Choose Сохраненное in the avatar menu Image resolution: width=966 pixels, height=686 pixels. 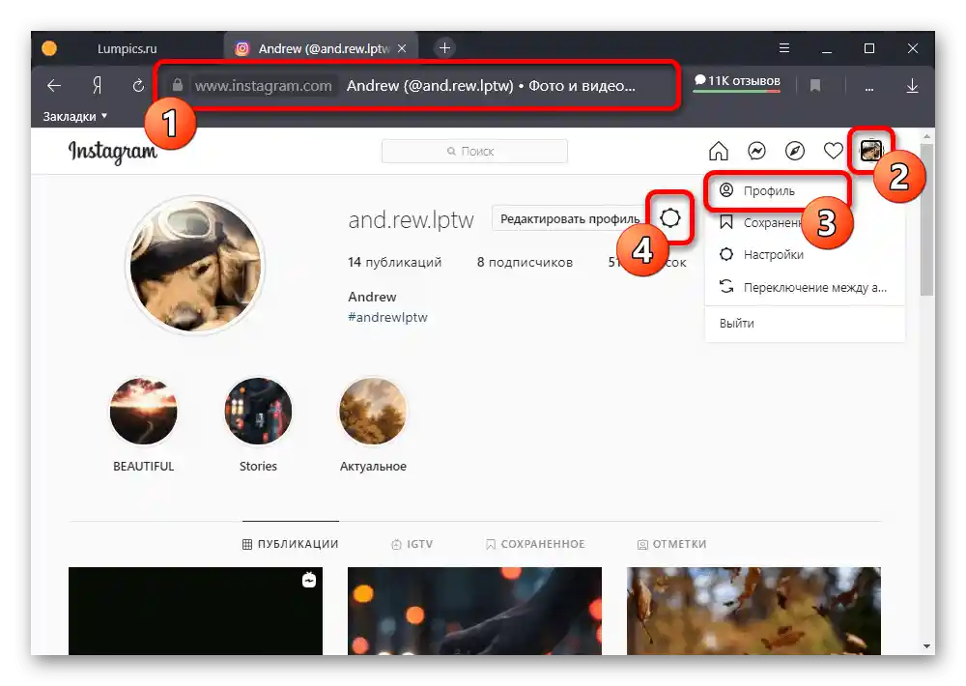(x=805, y=222)
